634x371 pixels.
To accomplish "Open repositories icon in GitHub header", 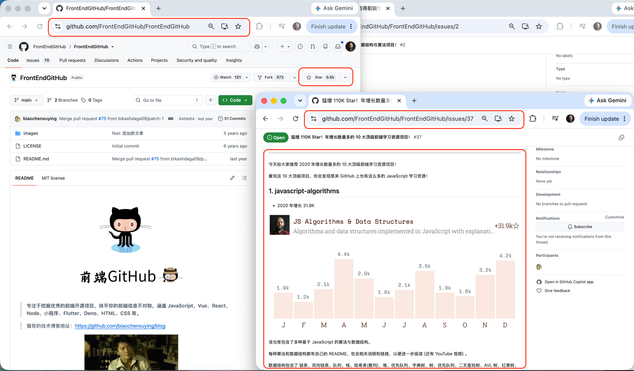I will [x=325, y=47].
